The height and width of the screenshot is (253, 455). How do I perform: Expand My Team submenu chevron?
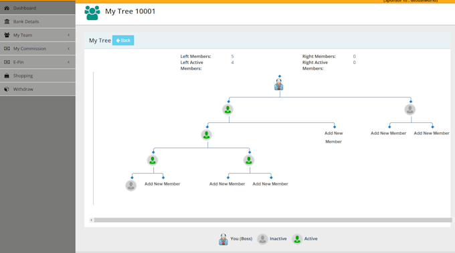coord(68,35)
